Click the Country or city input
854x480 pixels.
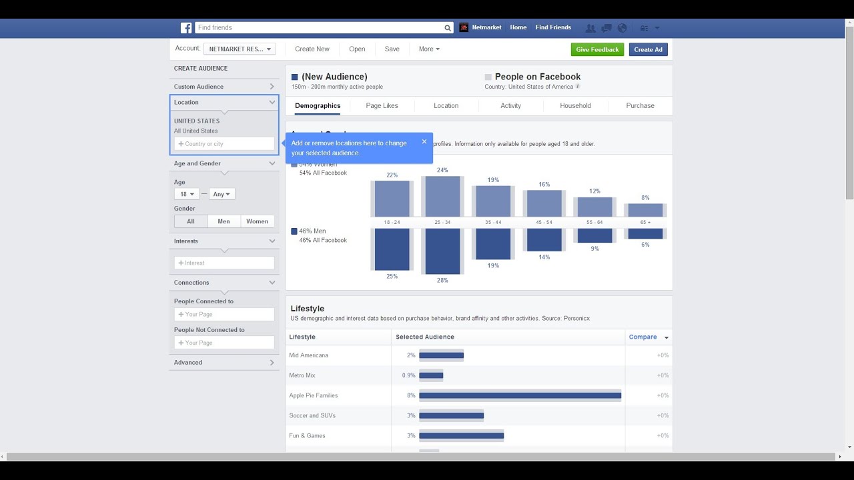tap(224, 144)
